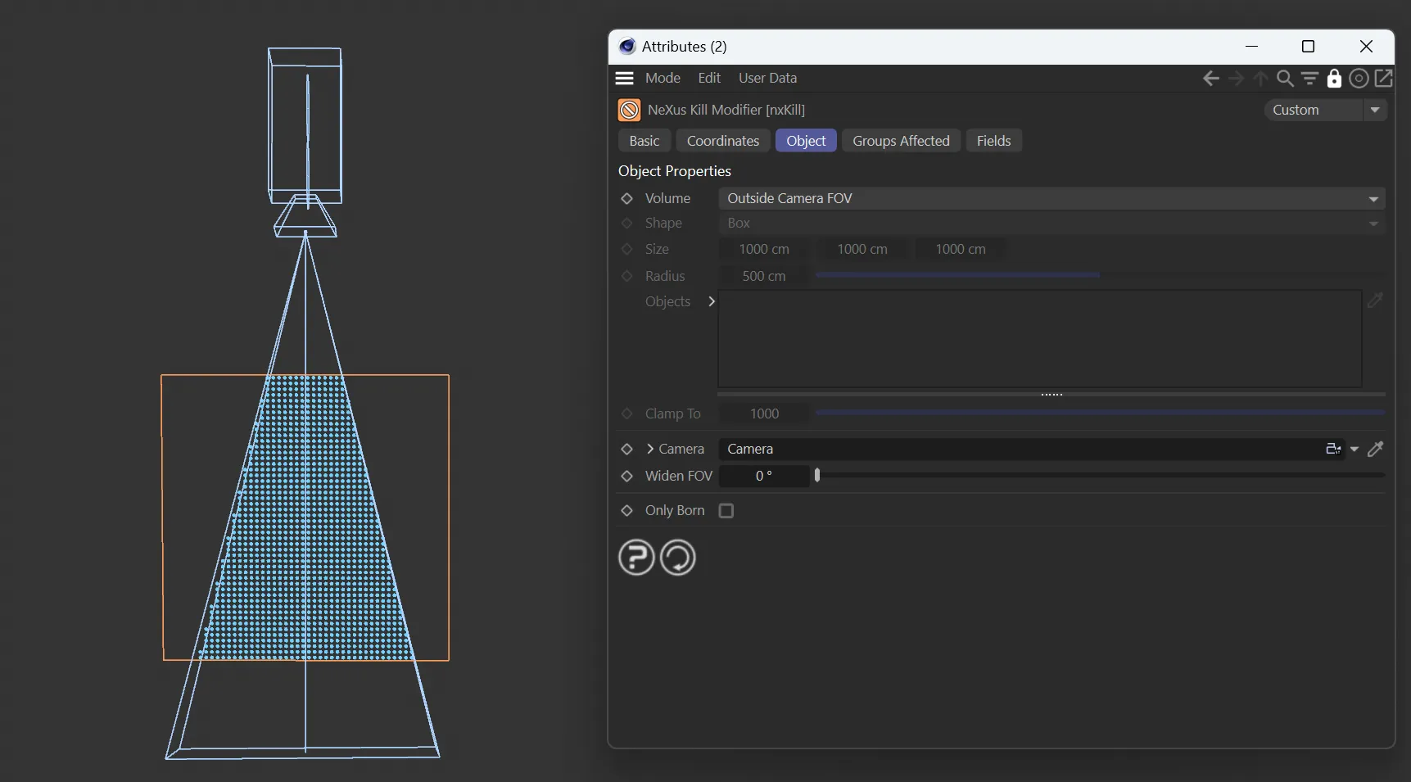1411x782 pixels.
Task: Click the Widen FOV slider handle
Action: click(x=817, y=476)
